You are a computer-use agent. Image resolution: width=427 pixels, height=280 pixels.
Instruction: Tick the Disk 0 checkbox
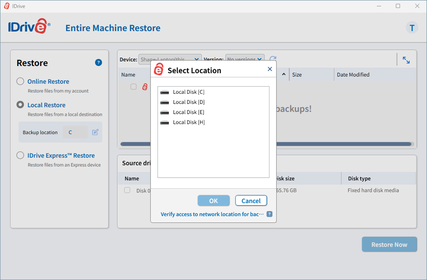127,190
